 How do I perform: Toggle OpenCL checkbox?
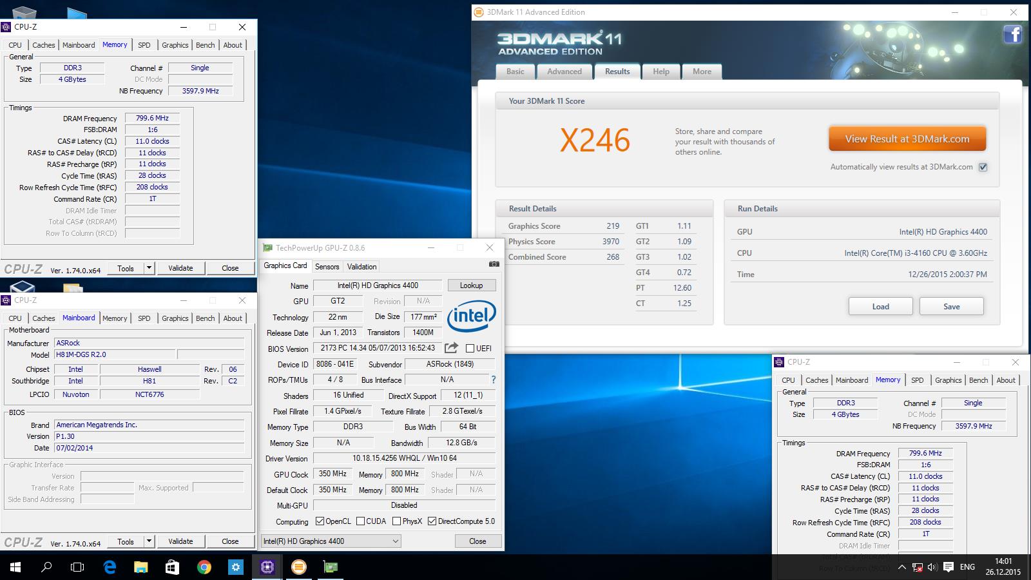click(x=320, y=521)
